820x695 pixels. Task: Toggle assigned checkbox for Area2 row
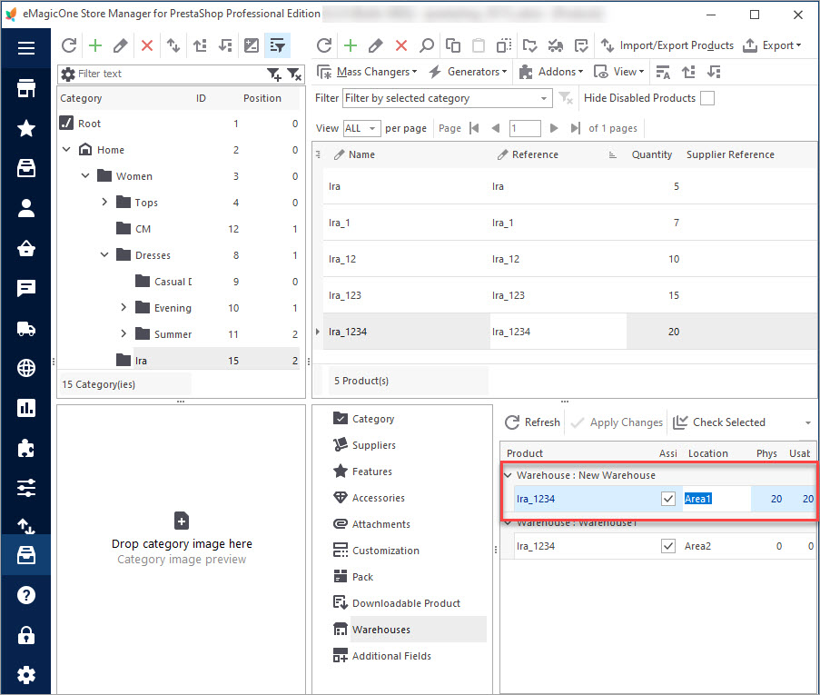[667, 546]
